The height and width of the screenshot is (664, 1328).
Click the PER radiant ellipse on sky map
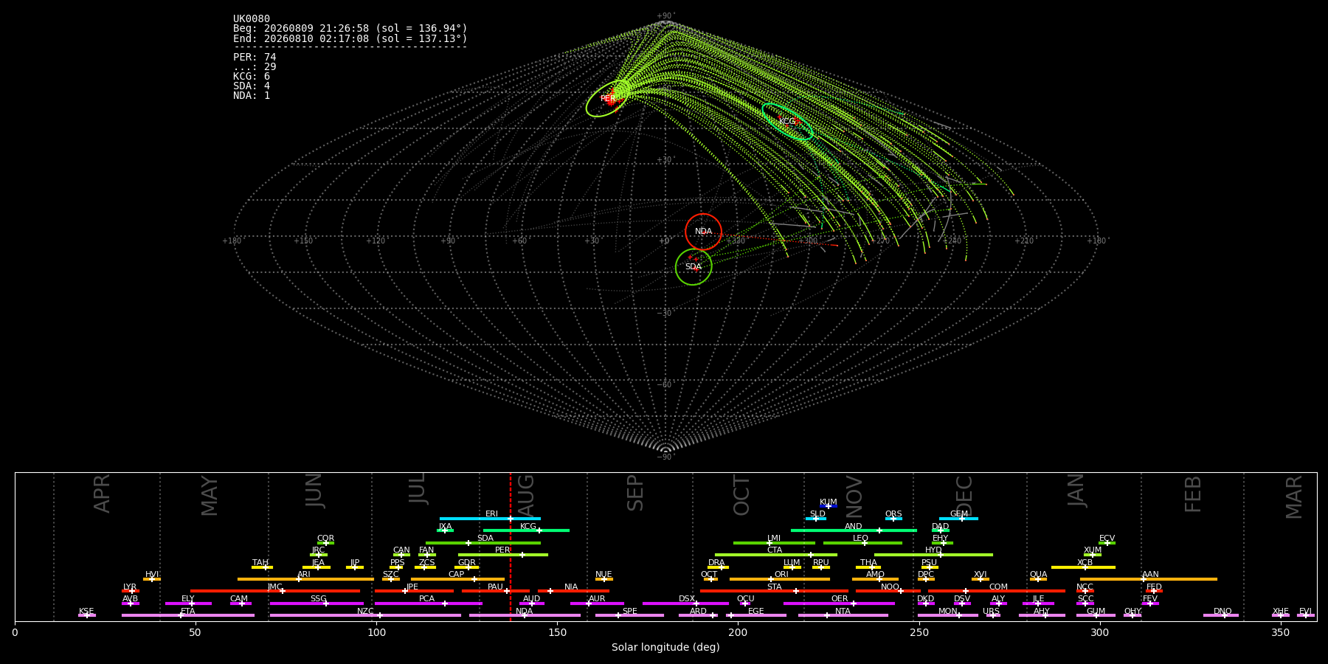click(607, 99)
